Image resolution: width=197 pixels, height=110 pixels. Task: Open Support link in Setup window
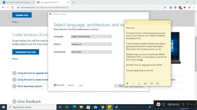click(71, 85)
